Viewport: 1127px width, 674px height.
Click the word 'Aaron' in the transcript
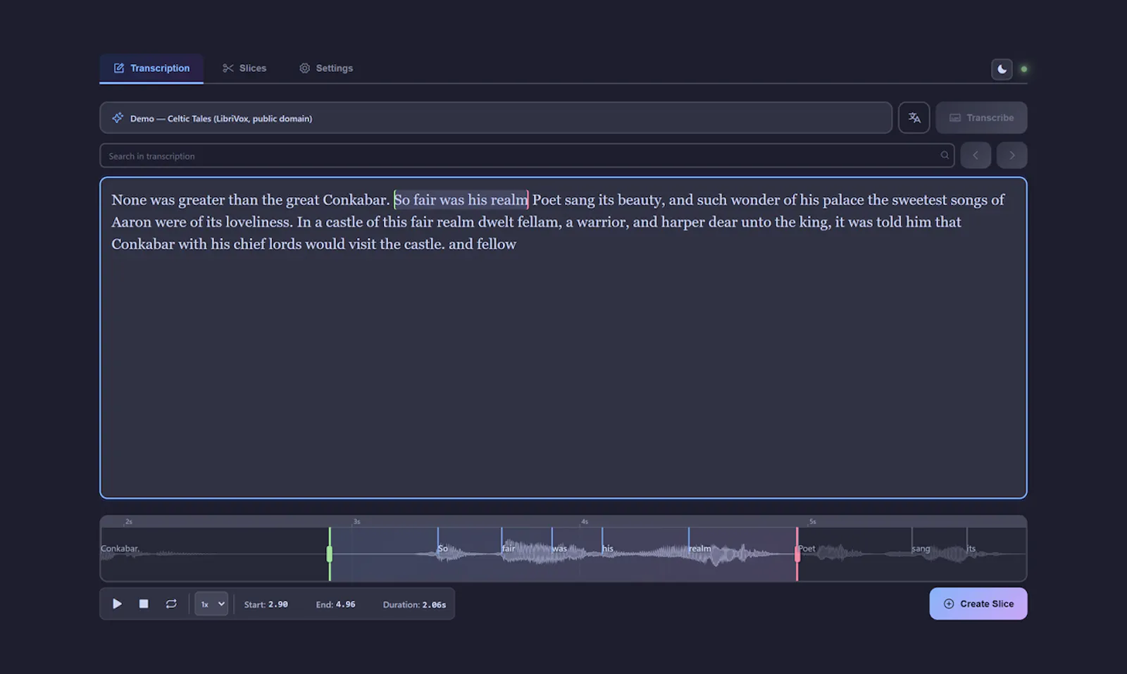point(131,222)
